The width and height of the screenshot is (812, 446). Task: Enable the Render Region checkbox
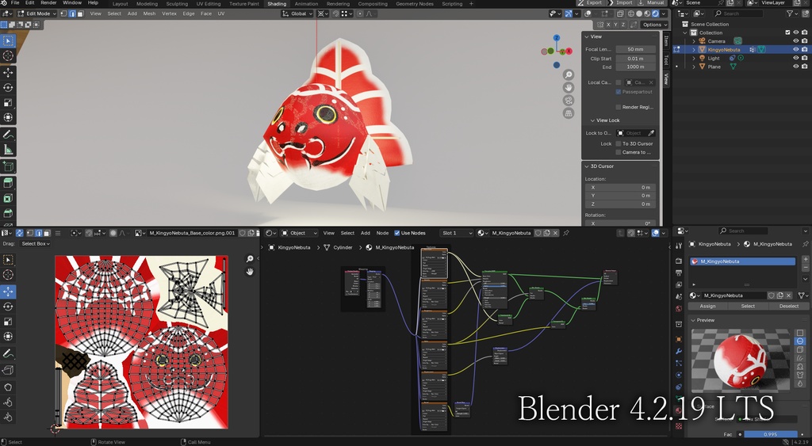[619, 107]
